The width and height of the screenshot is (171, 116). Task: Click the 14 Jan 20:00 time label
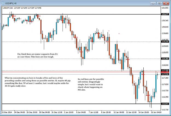coord(144,112)
